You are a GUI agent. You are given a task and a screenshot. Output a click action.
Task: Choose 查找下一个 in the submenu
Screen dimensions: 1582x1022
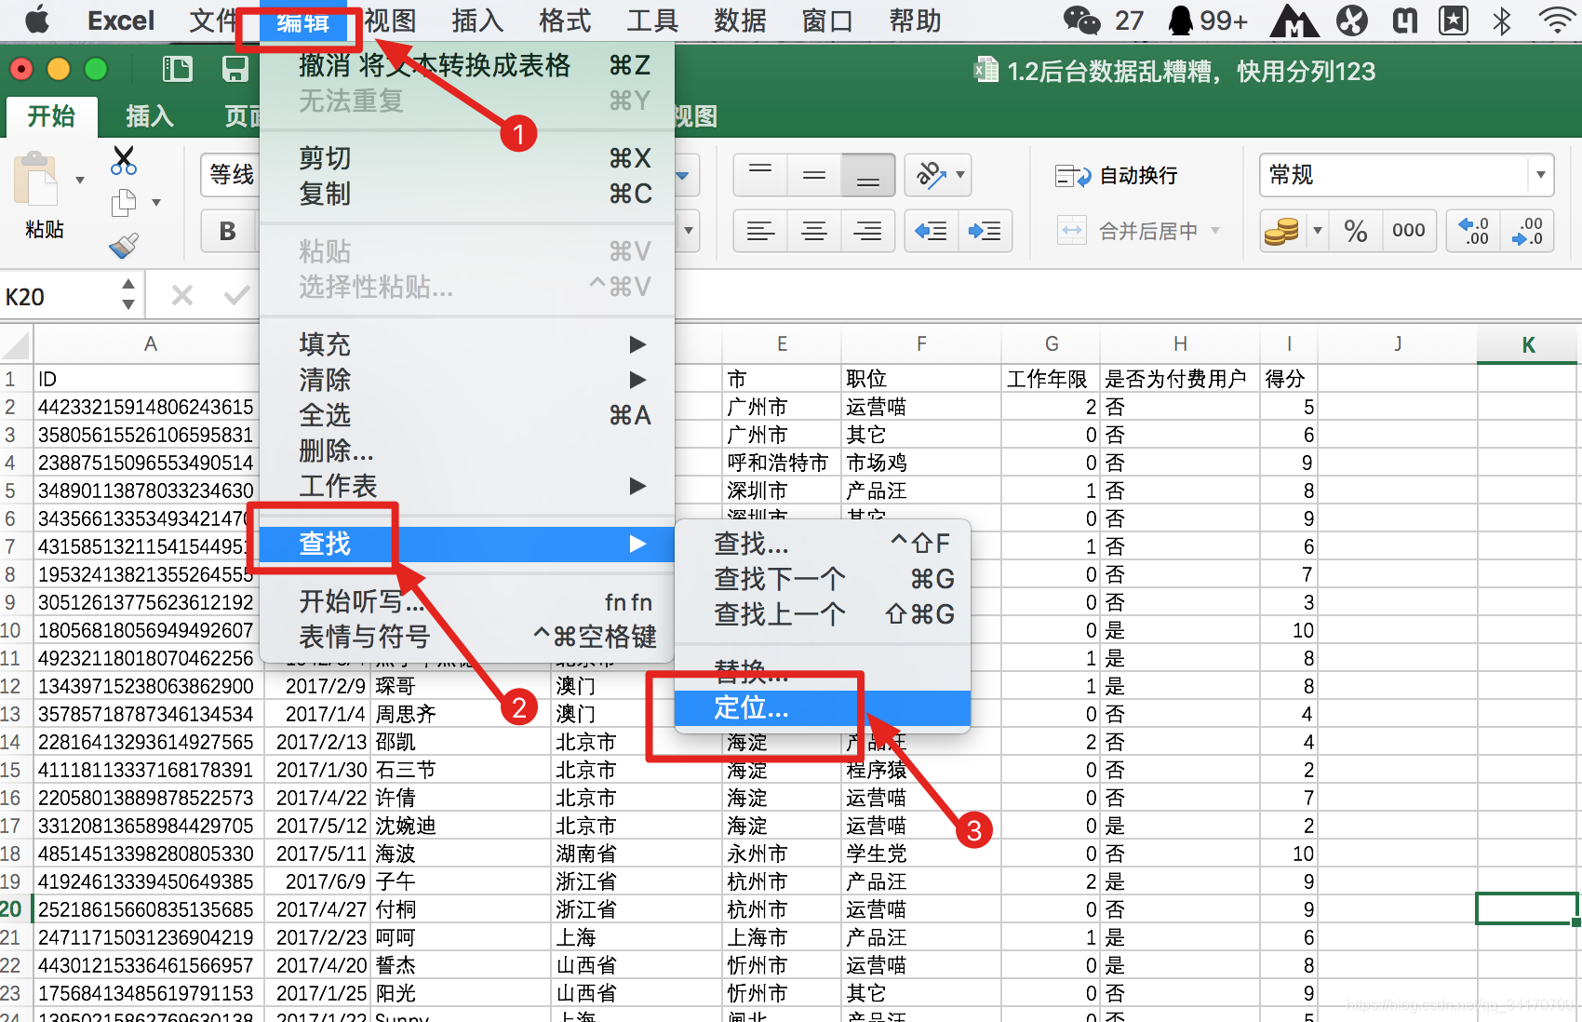823,579
